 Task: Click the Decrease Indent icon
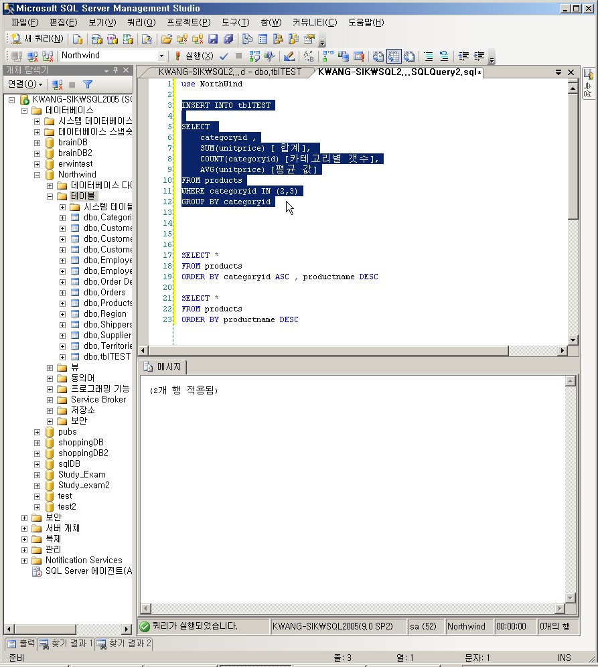(463, 56)
